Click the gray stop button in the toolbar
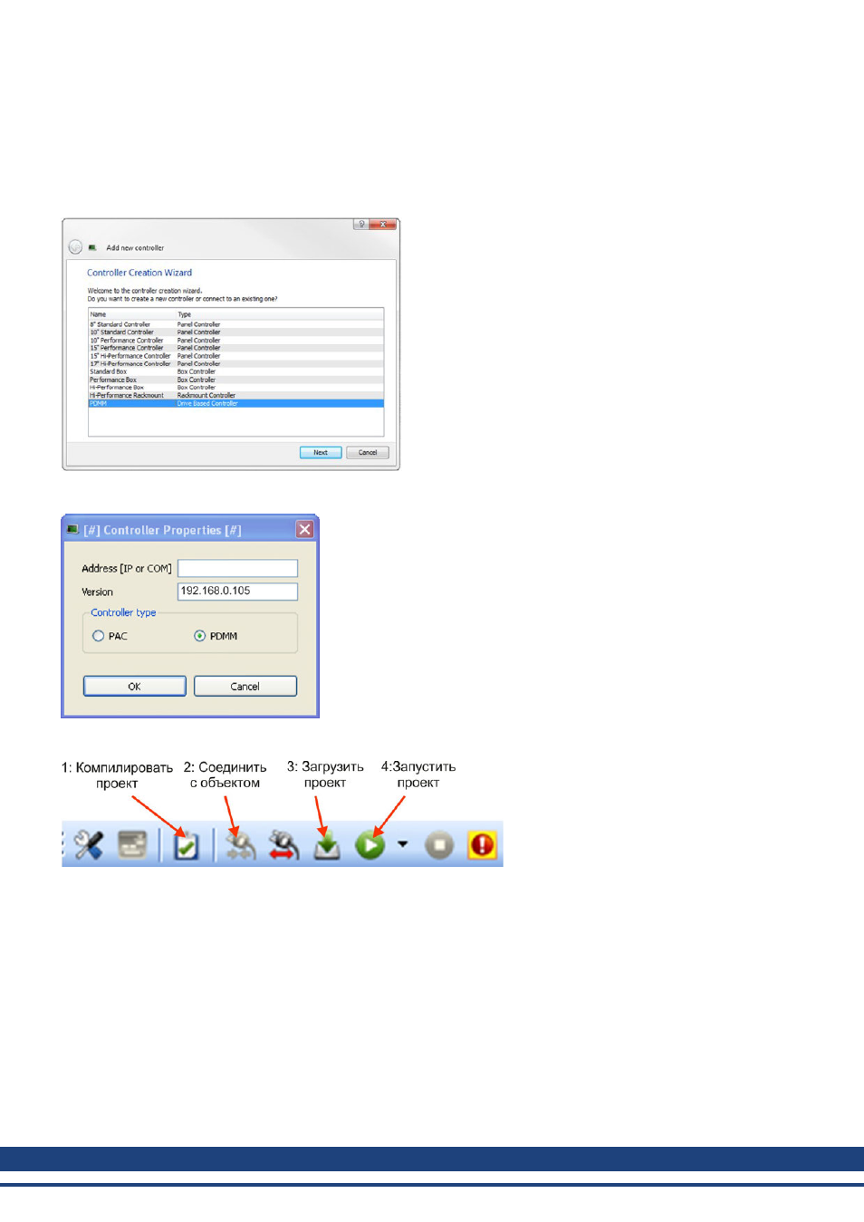864x1222 pixels. click(439, 845)
